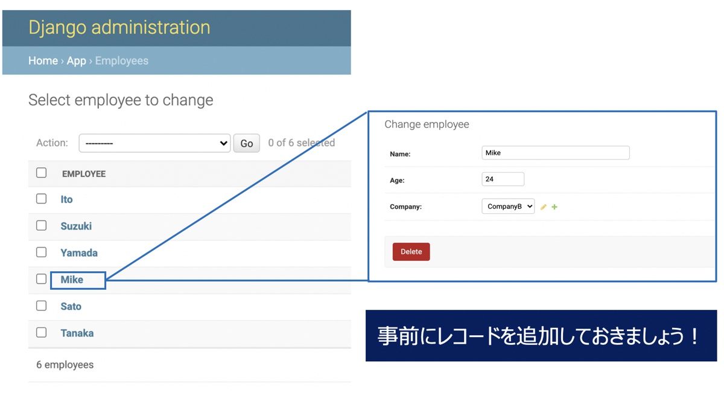
Task: Toggle the select-all checkbox in table header
Action: tap(41, 172)
